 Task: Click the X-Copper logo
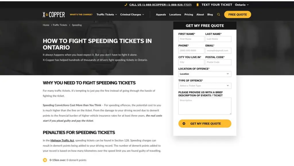[x=54, y=15]
